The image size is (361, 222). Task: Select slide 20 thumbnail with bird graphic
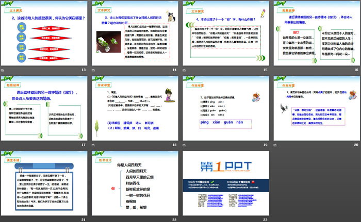[317, 108]
